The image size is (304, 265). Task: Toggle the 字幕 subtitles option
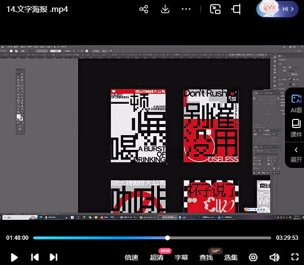[x=181, y=257]
